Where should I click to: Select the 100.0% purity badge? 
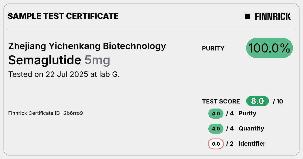pyautogui.click(x=269, y=48)
